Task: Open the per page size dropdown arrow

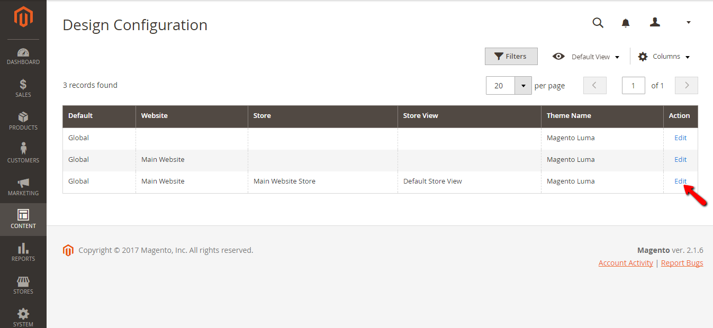Action: click(x=523, y=86)
